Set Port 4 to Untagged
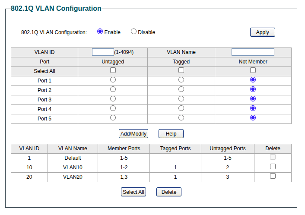This screenshot has height=215, width=305. coord(113,108)
